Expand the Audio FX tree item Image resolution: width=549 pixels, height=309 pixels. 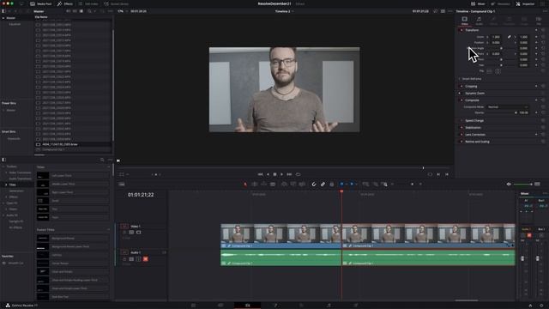click(x=3, y=215)
